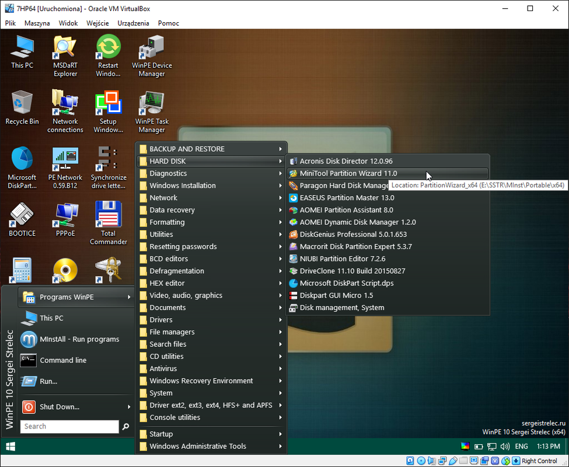
Task: Expand the Diagnostics folder submenu
Action: [x=211, y=173]
